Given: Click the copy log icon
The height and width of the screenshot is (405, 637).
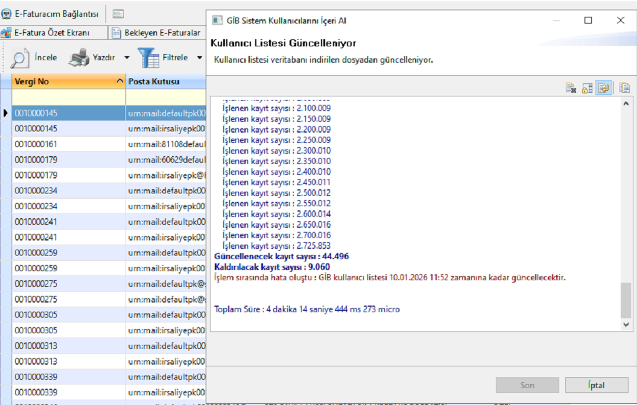Looking at the screenshot, I should [624, 88].
